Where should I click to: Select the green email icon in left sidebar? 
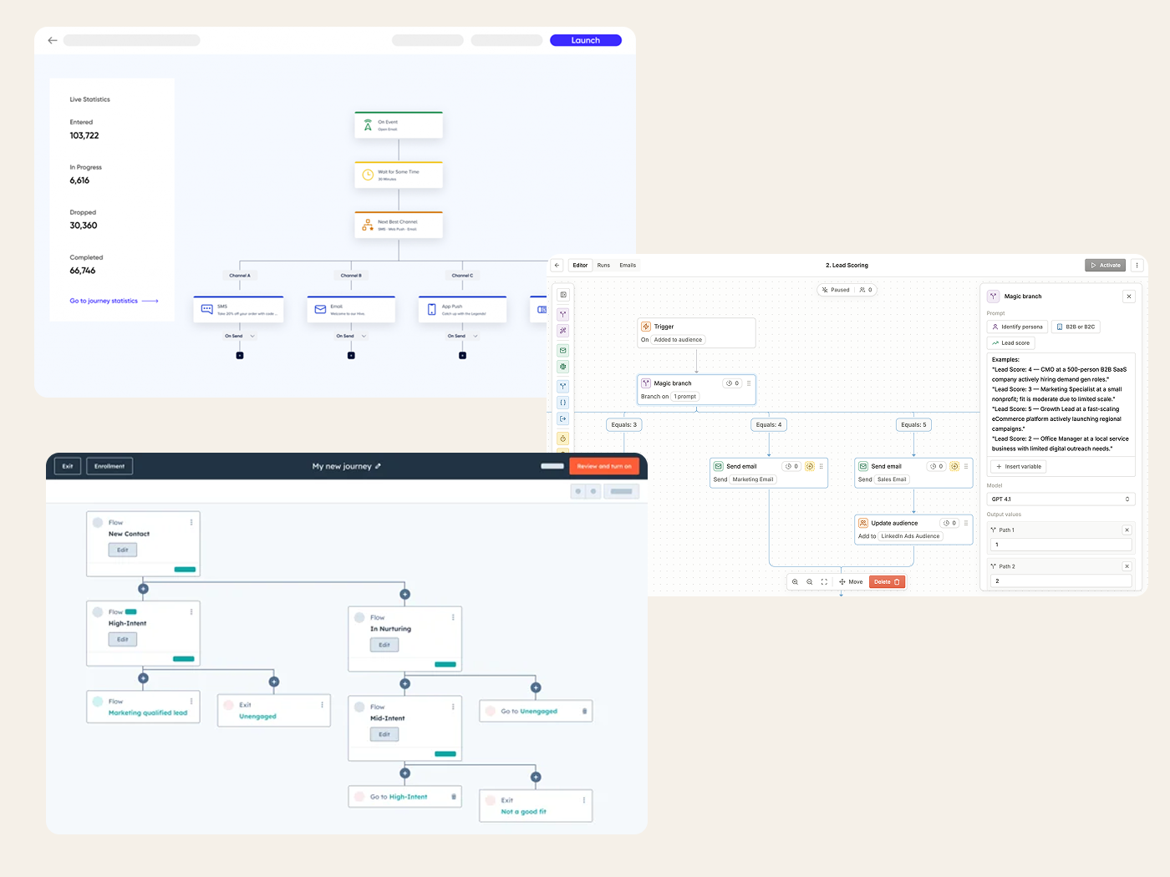[563, 351]
